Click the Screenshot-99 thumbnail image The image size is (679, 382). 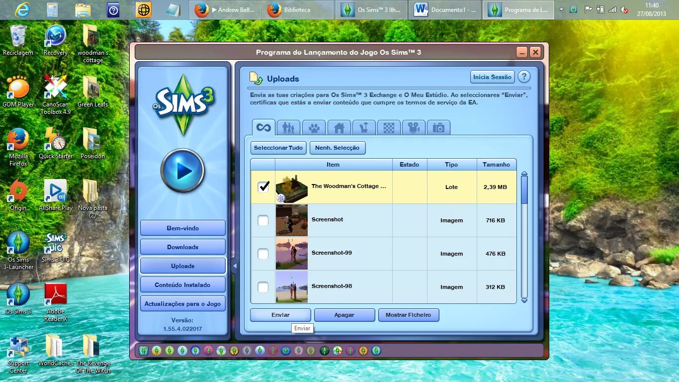tap(292, 254)
